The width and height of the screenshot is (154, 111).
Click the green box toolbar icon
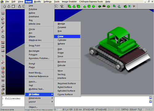pos(79,6)
